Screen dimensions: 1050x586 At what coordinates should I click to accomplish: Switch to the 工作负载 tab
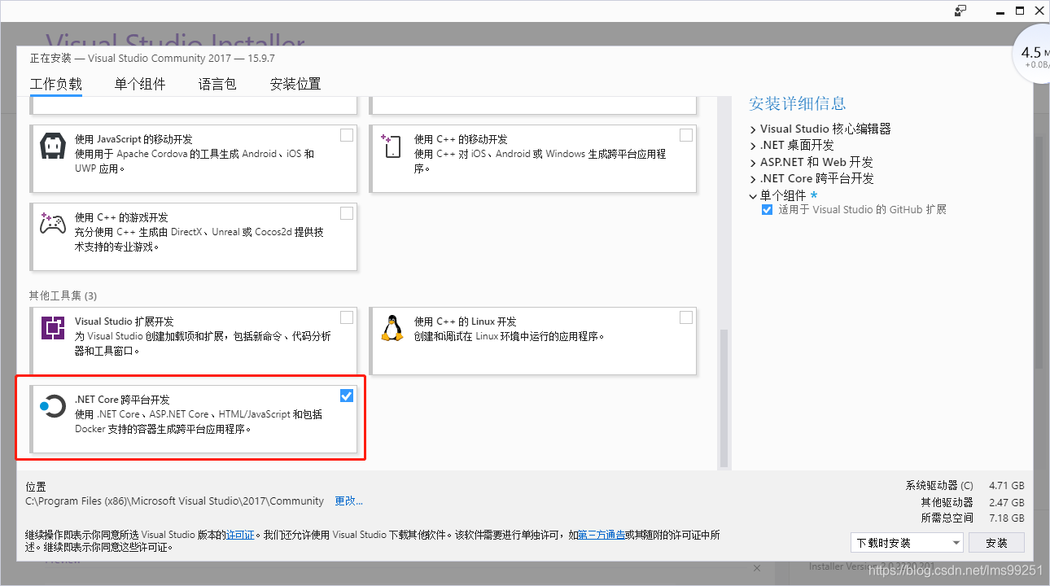(56, 84)
